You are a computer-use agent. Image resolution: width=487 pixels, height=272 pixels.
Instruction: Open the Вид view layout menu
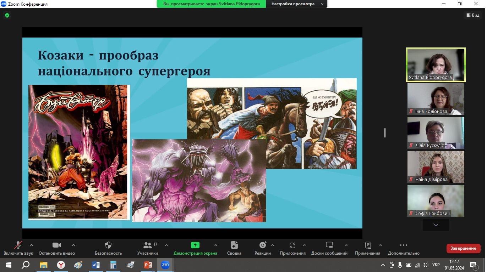point(473,15)
